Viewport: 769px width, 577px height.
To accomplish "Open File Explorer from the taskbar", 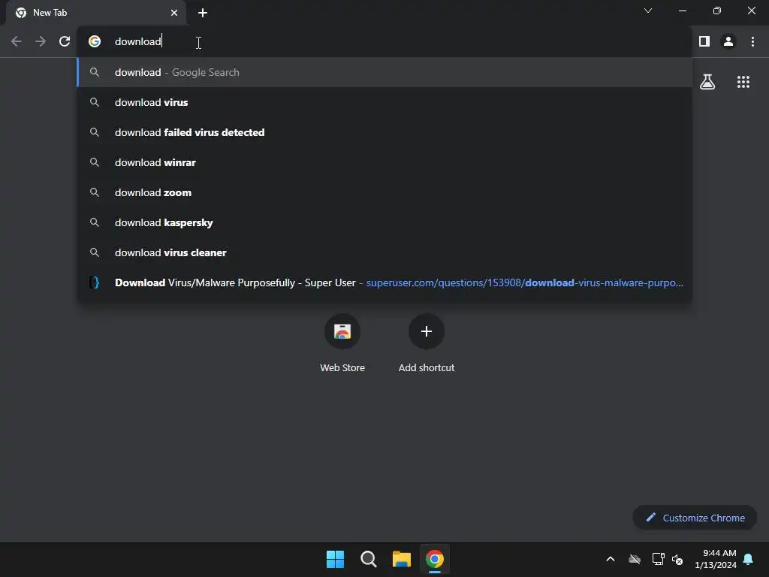I will point(402,559).
